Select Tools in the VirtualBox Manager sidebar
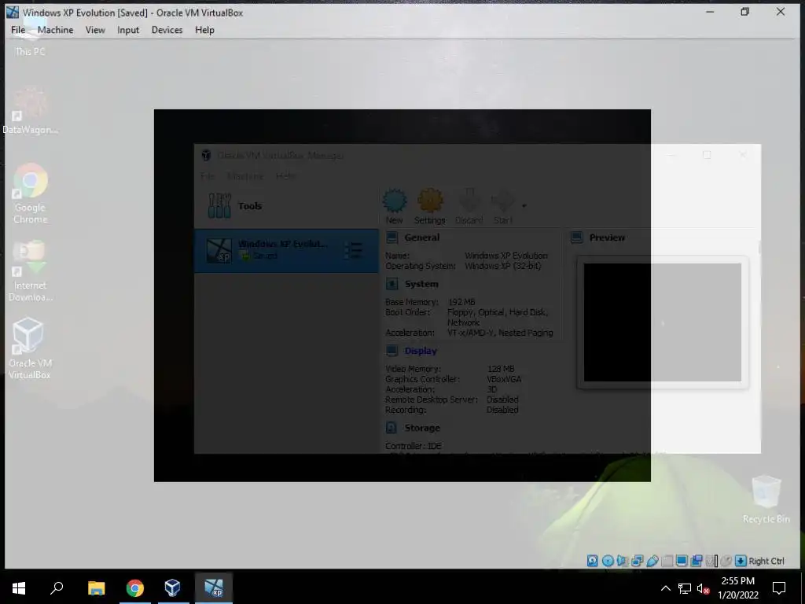Image resolution: width=805 pixels, height=604 pixels. tap(286, 205)
